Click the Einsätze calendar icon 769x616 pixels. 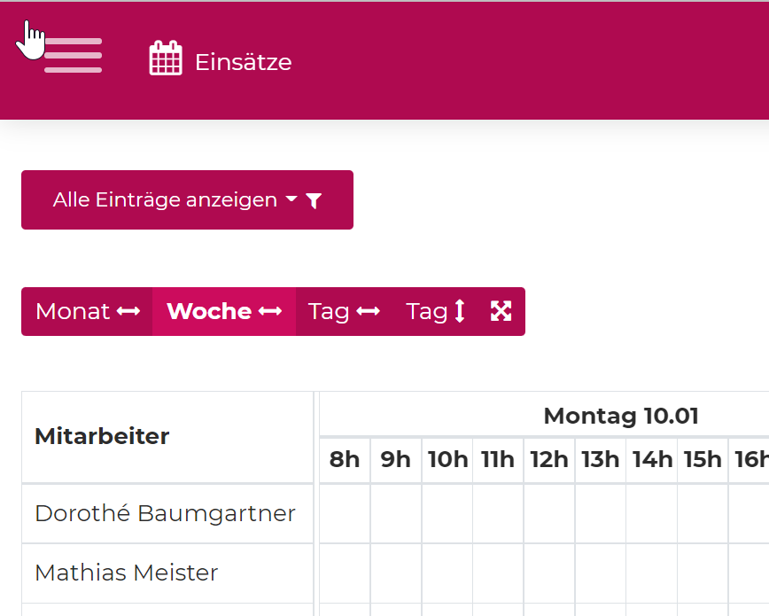coord(166,58)
